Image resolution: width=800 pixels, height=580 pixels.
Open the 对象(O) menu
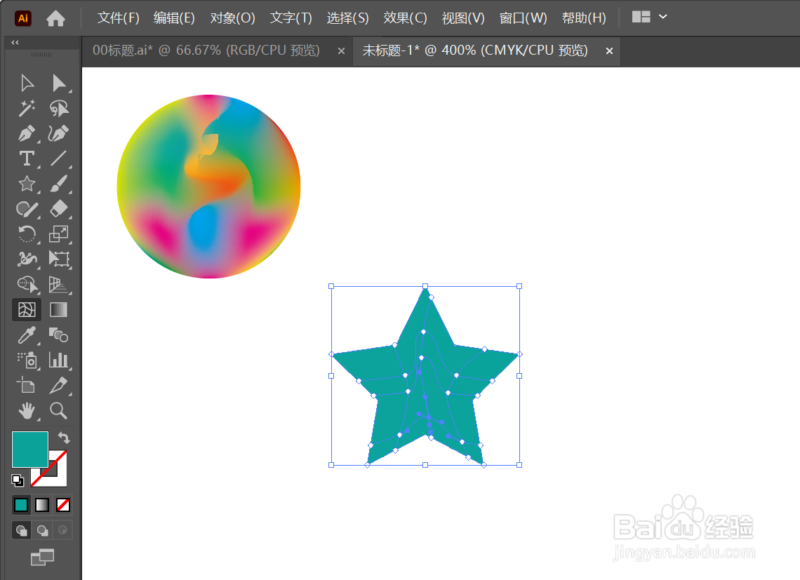(x=233, y=18)
